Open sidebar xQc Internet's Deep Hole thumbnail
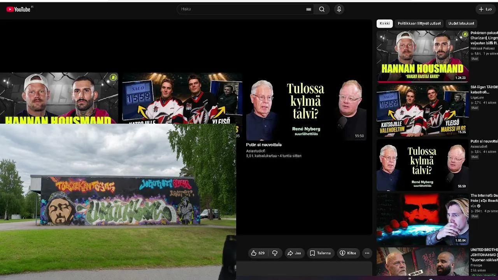498x280 pixels. click(423, 219)
